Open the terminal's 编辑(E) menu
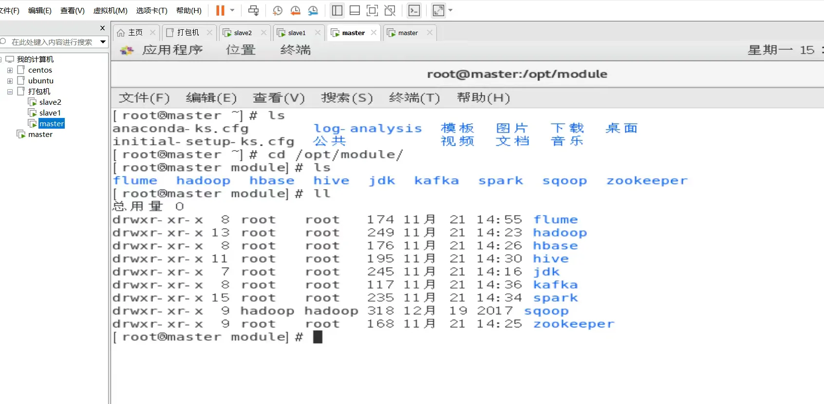 [x=211, y=98]
